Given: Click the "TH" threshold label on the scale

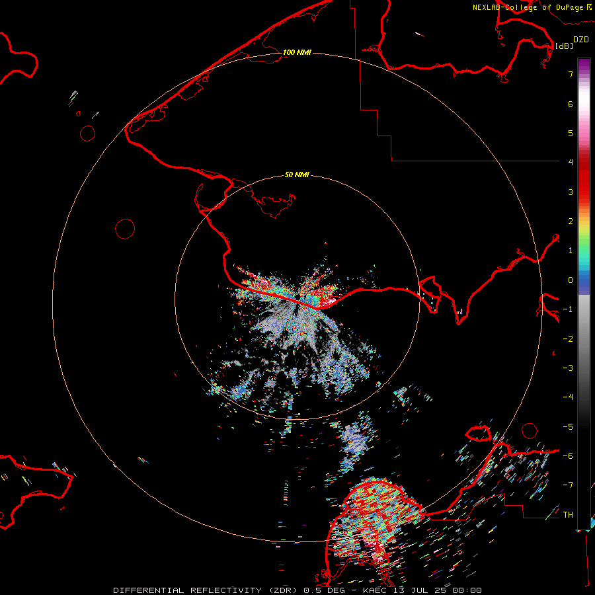Looking at the screenshot, I should point(568,515).
